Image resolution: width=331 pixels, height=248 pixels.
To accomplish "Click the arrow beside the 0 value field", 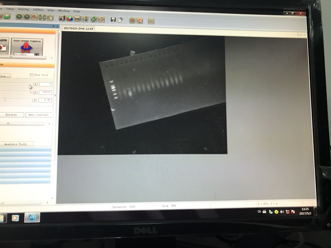I will [x=35, y=84].
